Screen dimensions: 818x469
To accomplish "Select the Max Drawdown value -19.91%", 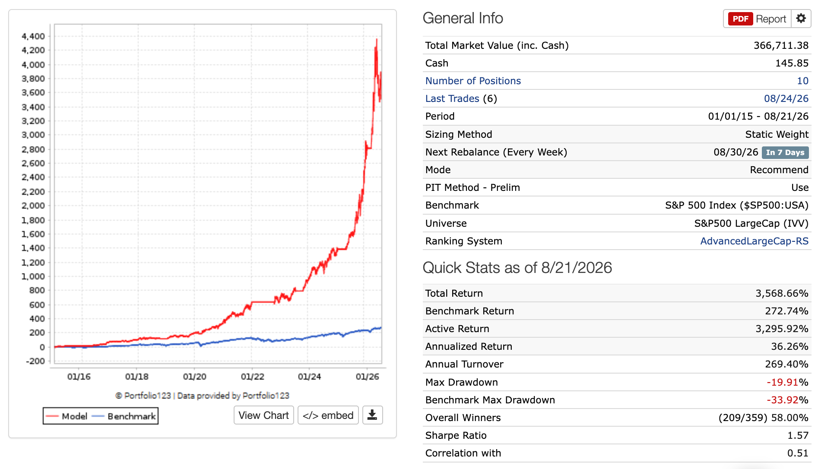I will click(787, 382).
